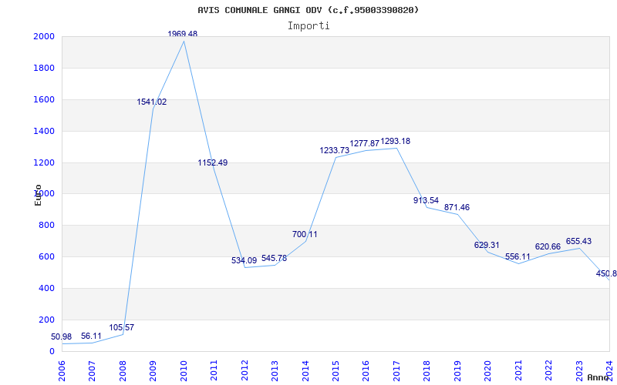Screen dimensions: 617x385
Task: Click the 2023 year axis label
Action: [x=579, y=371]
